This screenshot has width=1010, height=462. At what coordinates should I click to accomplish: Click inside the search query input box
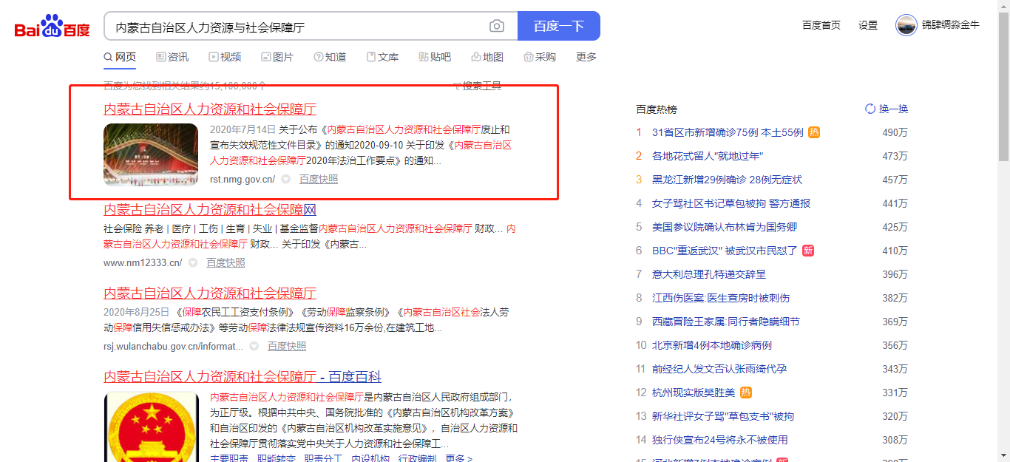tap(296, 27)
